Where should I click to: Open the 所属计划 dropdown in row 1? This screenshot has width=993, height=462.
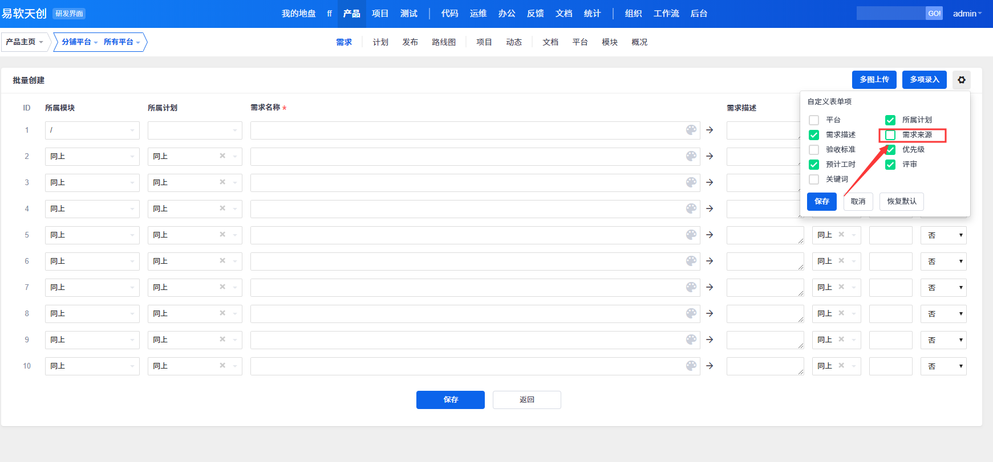click(195, 130)
